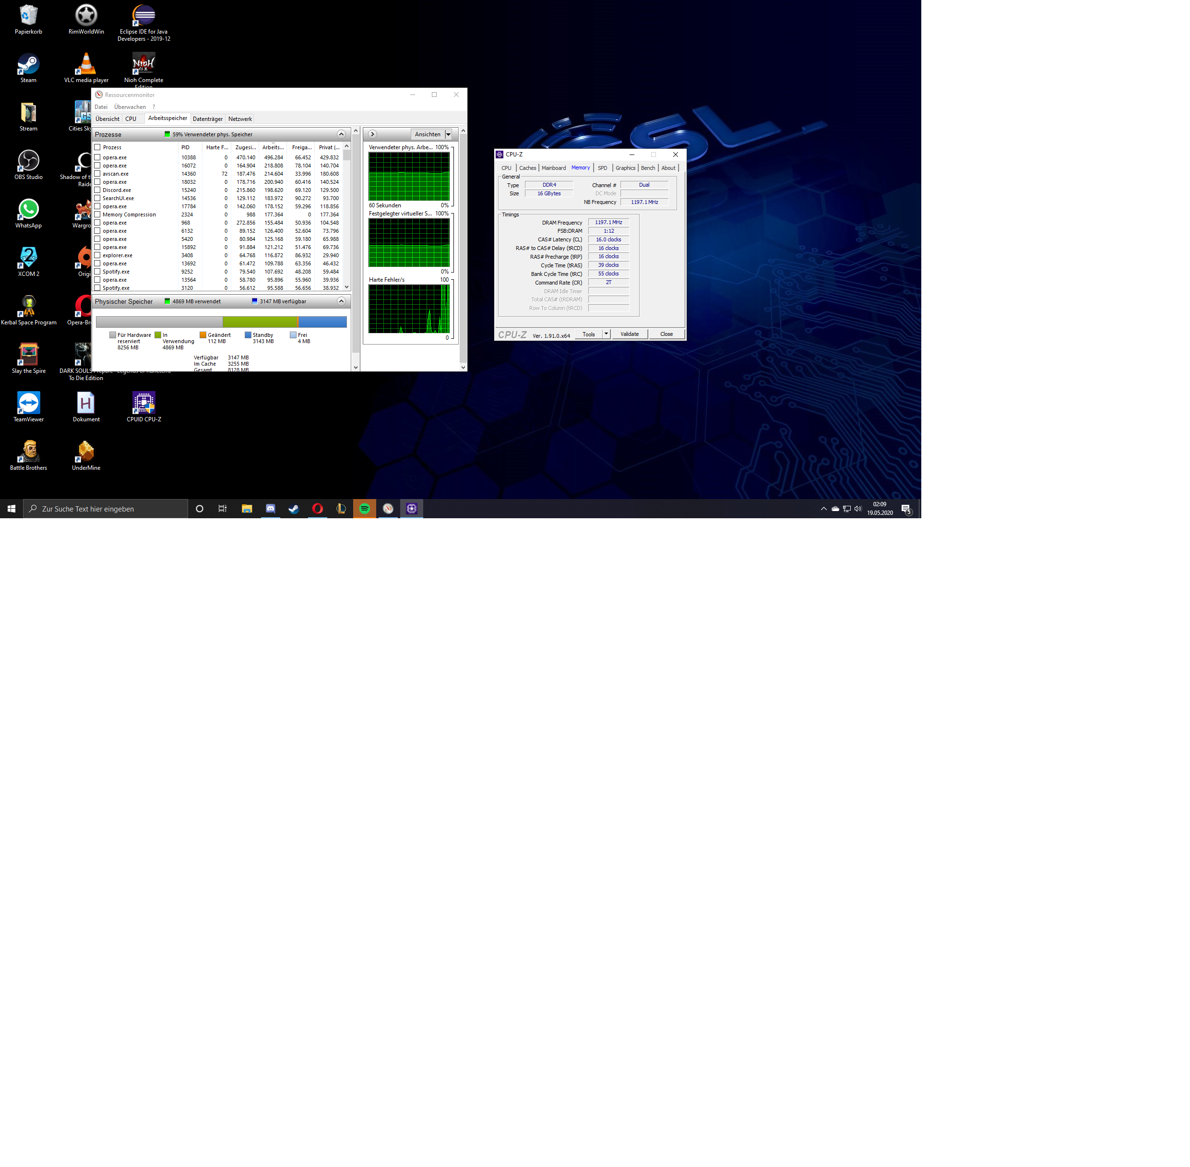Collapse the Prozesse section chevron
This screenshot has height=1167, width=1190.
pos(341,134)
